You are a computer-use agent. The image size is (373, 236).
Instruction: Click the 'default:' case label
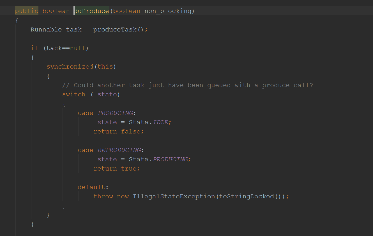click(93, 187)
